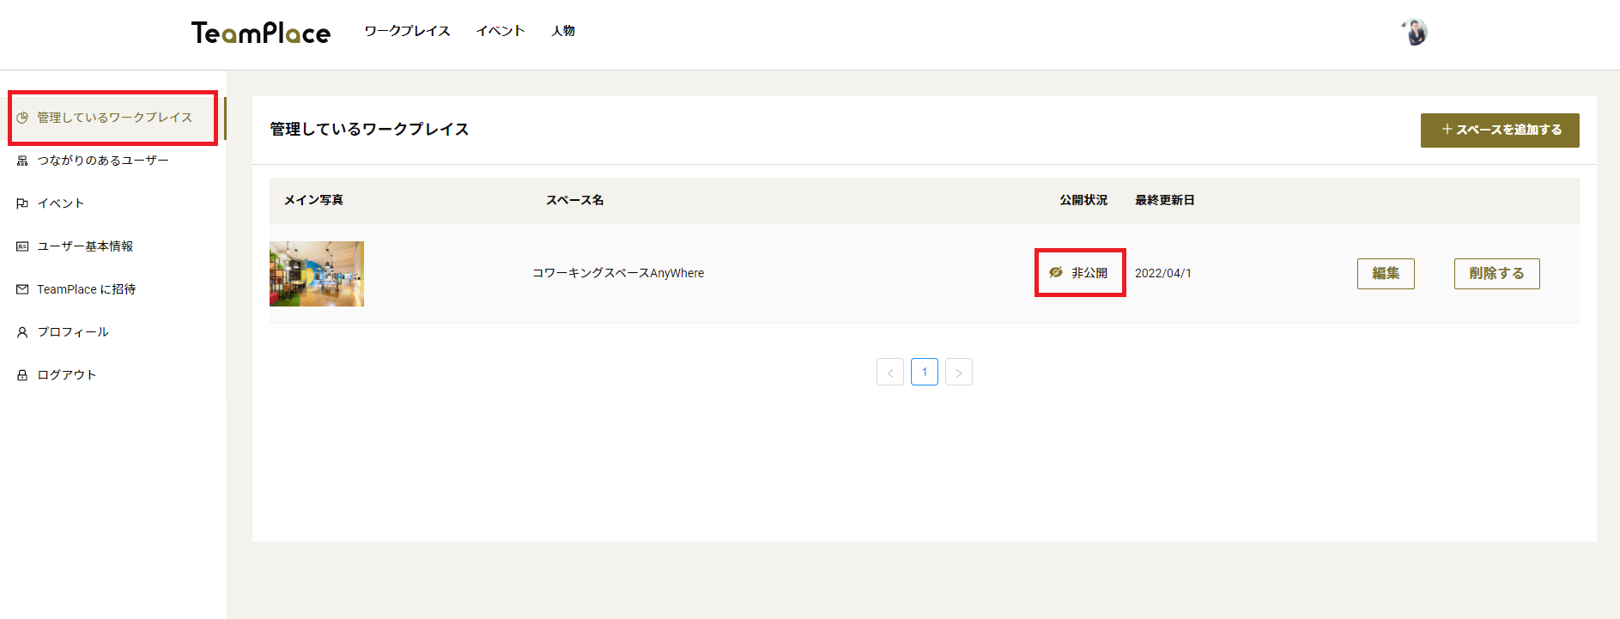Screen dimensions: 1620x619
Task: Click the pie chart icon beside 管理しているワークプレイス
Action: (22, 118)
